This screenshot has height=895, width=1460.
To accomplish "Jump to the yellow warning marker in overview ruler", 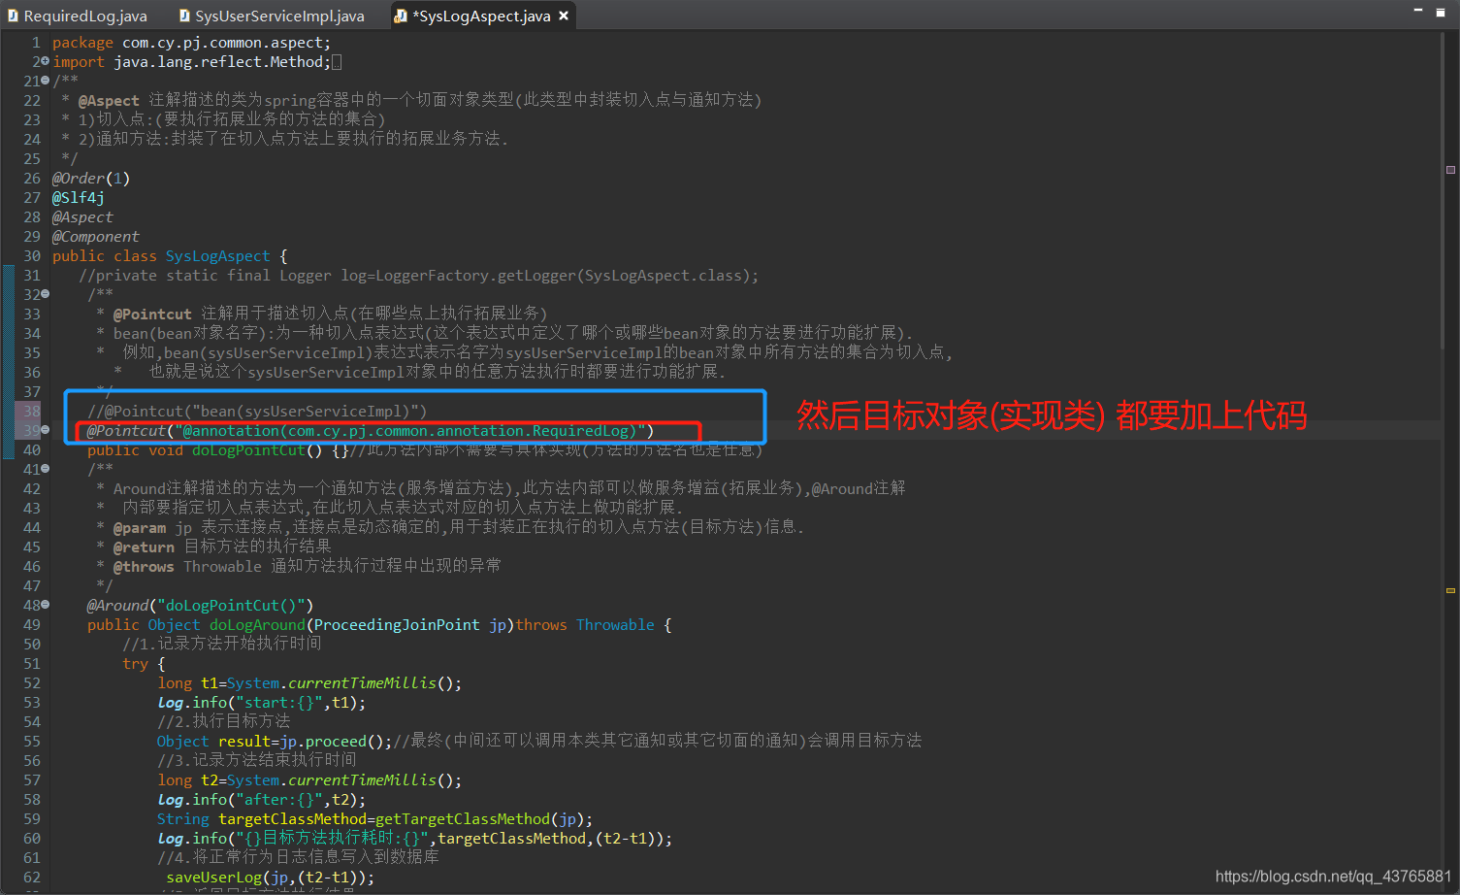I will [x=1451, y=590].
